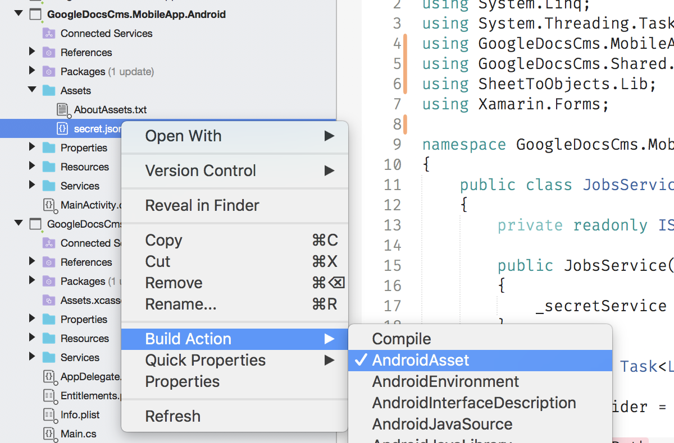Choose Rename... from the context menu
674x443 pixels.
pyautogui.click(x=235, y=304)
